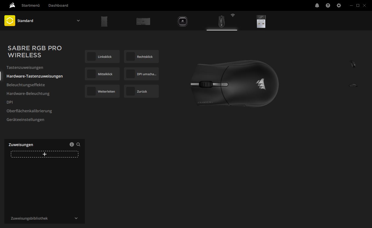Open the iCUE settings gear

point(339,5)
